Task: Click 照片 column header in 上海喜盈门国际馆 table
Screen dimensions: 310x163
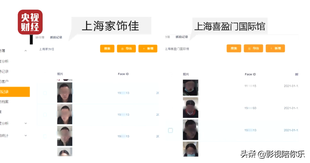Action: pos(186,74)
